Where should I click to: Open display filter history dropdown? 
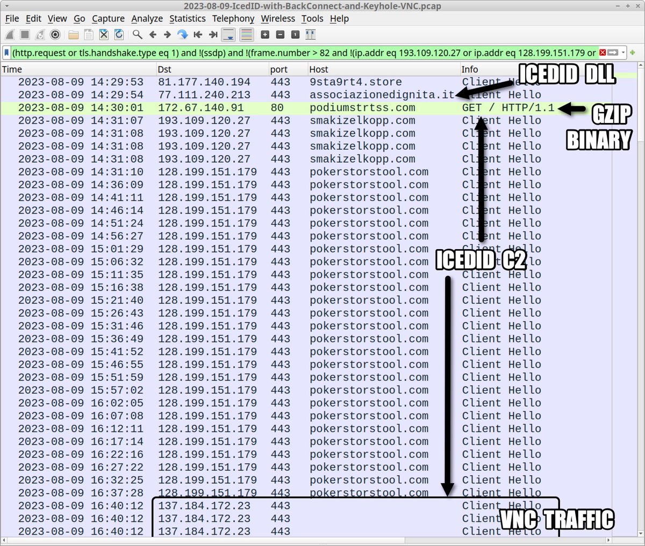(623, 53)
